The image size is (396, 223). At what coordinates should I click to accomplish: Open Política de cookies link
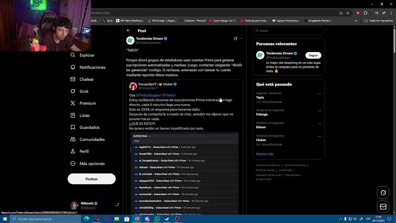tap(265, 170)
